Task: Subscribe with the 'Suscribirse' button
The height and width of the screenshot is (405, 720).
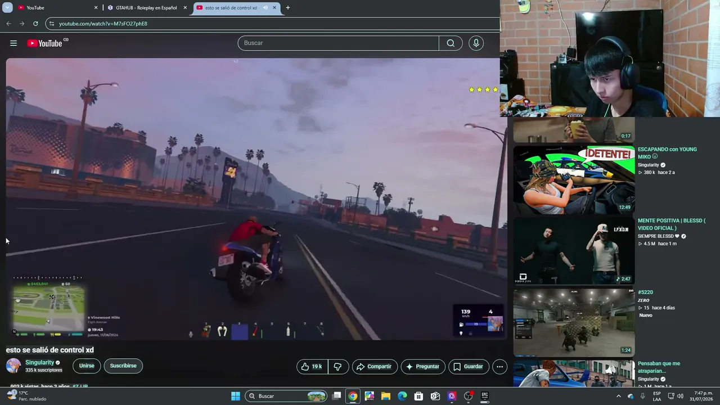Action: tap(123, 366)
